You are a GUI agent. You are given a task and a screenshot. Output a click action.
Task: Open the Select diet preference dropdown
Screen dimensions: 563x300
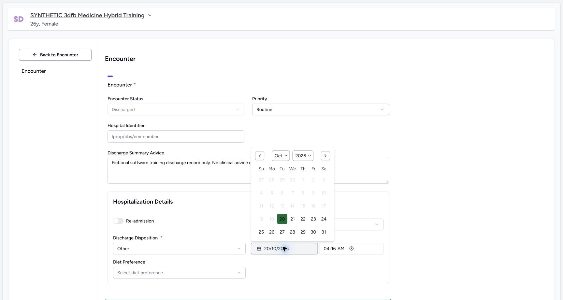(x=179, y=273)
